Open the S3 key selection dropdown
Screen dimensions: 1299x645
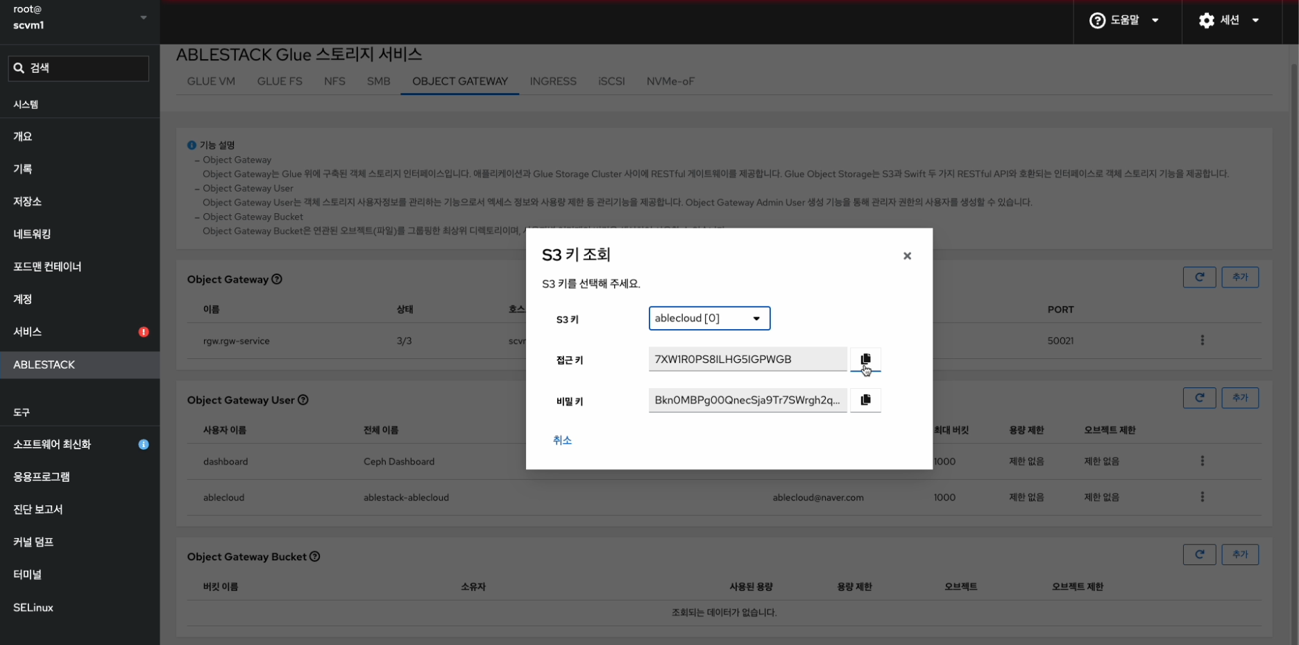[709, 319]
